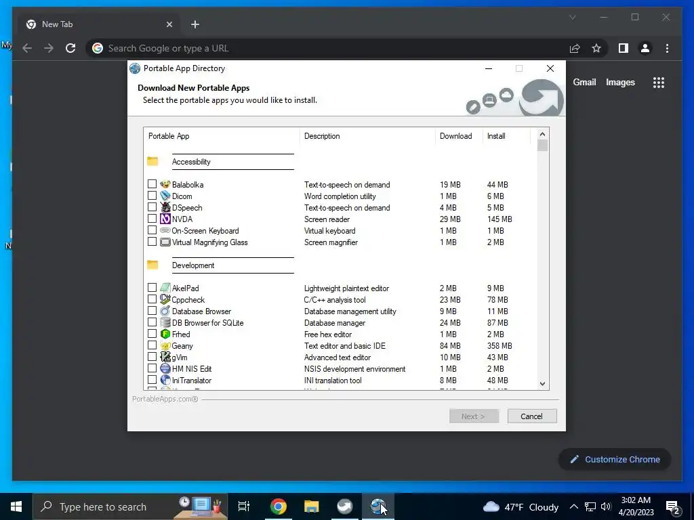The height and width of the screenshot is (520, 694).
Task: Check the Dicom checkbox
Action: [152, 196]
